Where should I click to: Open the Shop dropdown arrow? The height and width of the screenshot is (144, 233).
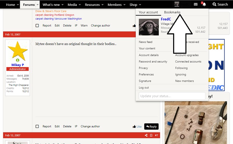(140, 5)
